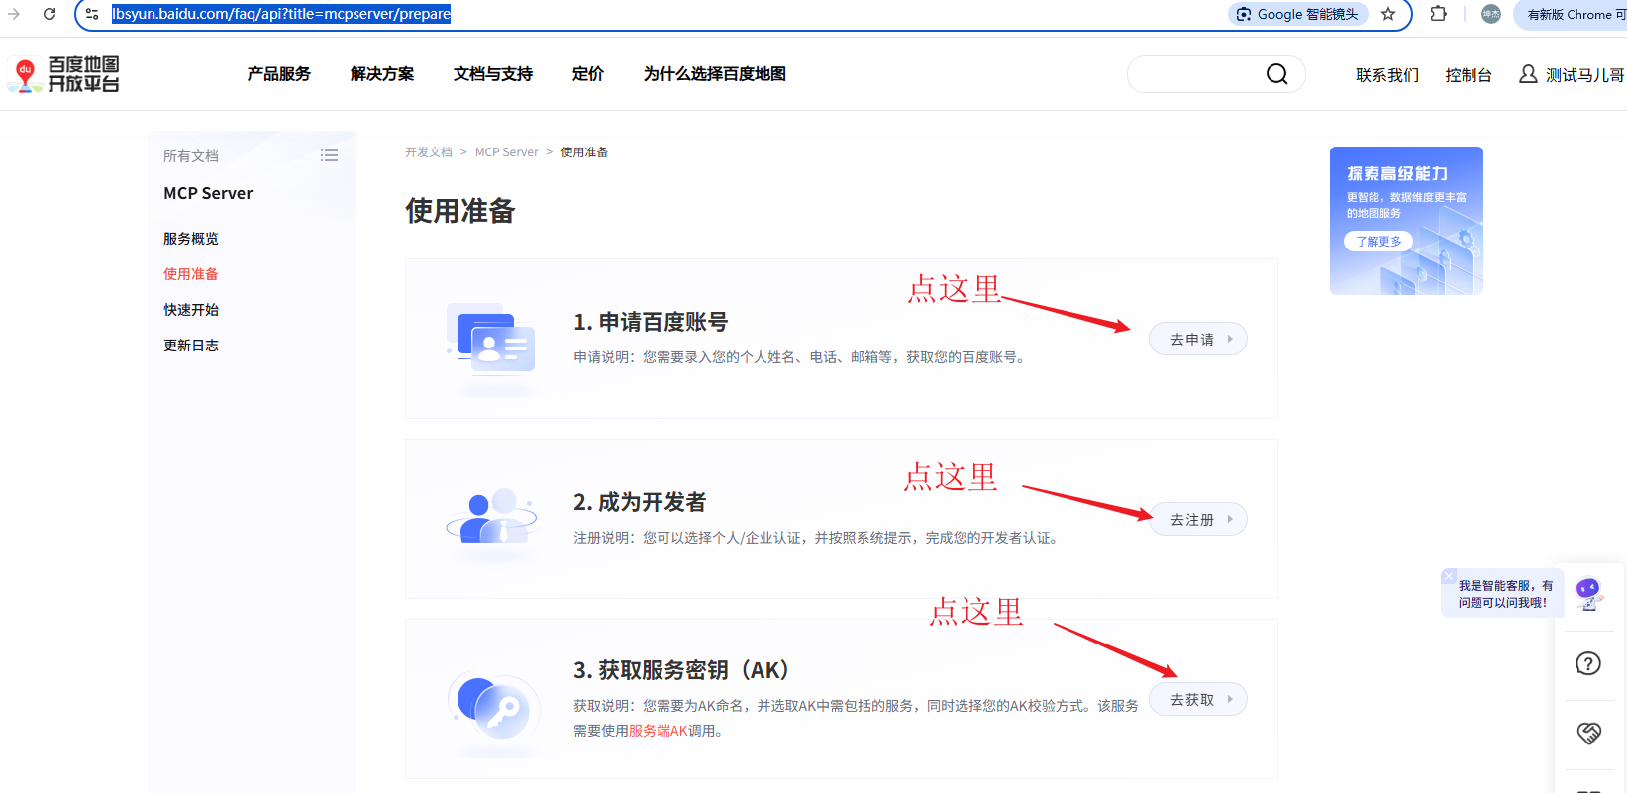
Task: Close the 智能客服 chat tooltip
Action: 1449,576
